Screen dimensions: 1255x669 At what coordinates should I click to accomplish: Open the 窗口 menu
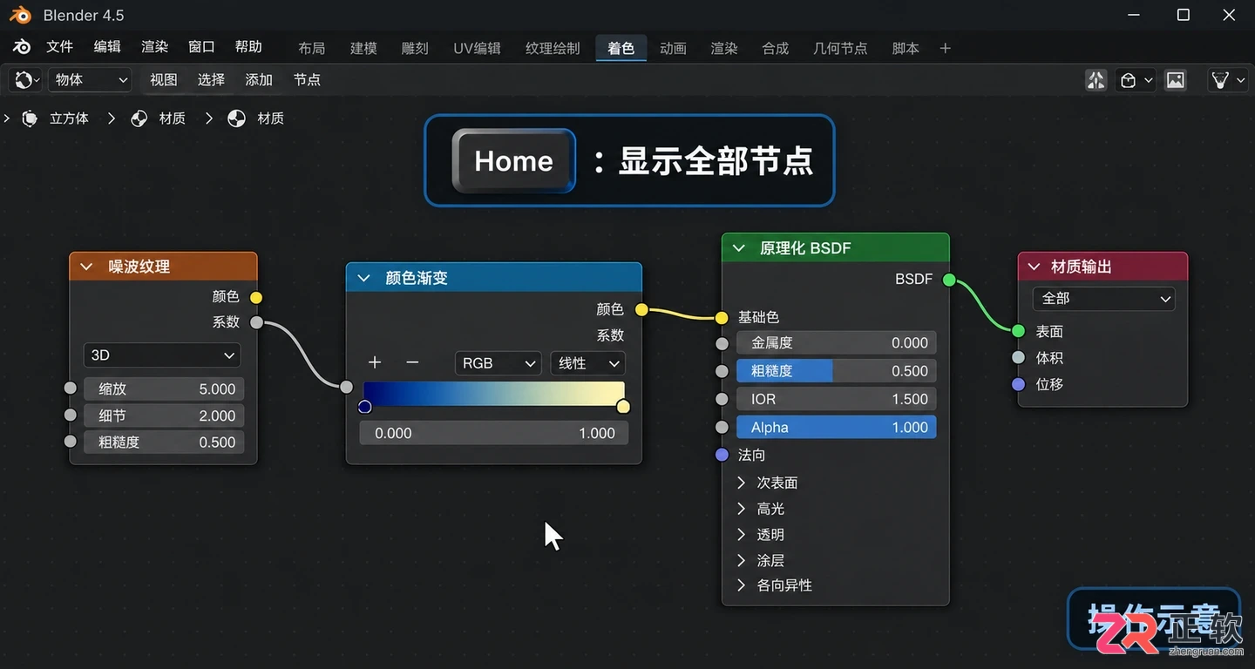201,47
